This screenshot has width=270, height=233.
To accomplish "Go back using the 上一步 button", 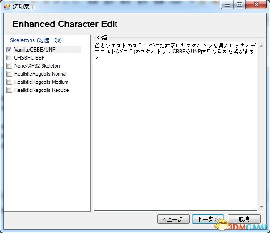I will [x=173, y=219].
